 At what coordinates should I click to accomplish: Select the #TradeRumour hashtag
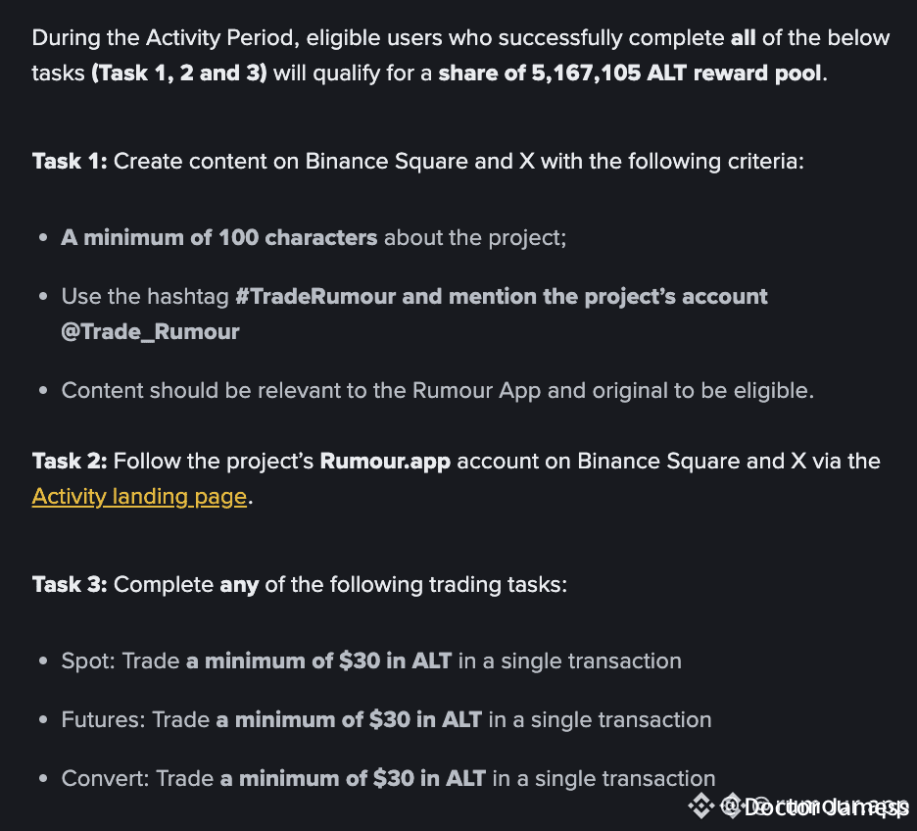[x=315, y=296]
